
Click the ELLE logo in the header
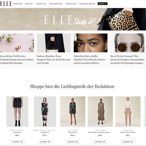pyautogui.click(x=6, y=4)
